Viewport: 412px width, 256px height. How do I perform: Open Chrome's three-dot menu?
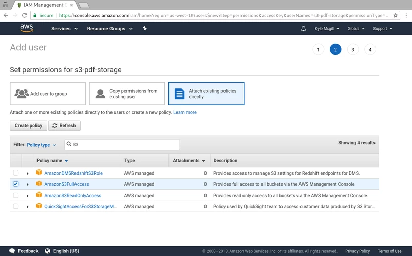406,15
